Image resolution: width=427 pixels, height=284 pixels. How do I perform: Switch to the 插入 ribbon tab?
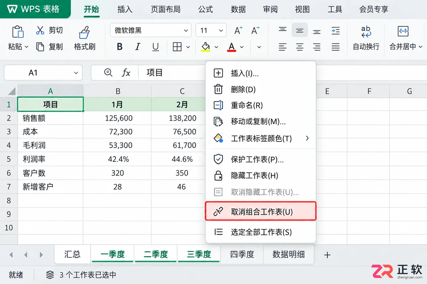pyautogui.click(x=125, y=9)
